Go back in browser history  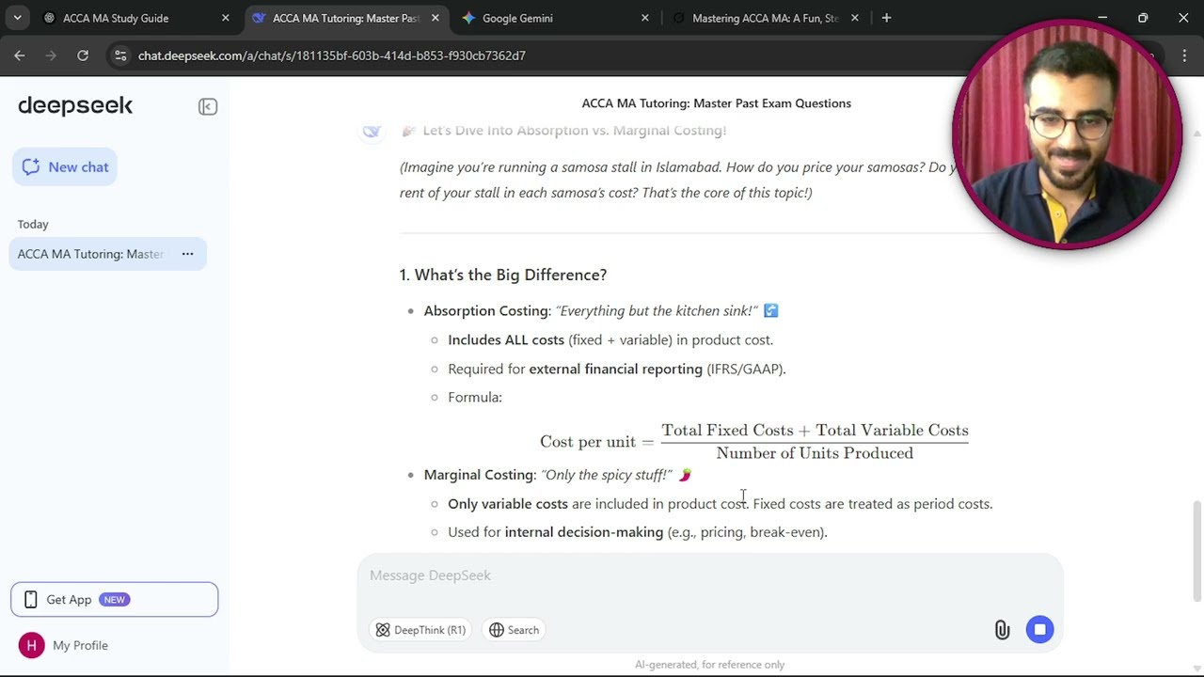[20, 55]
